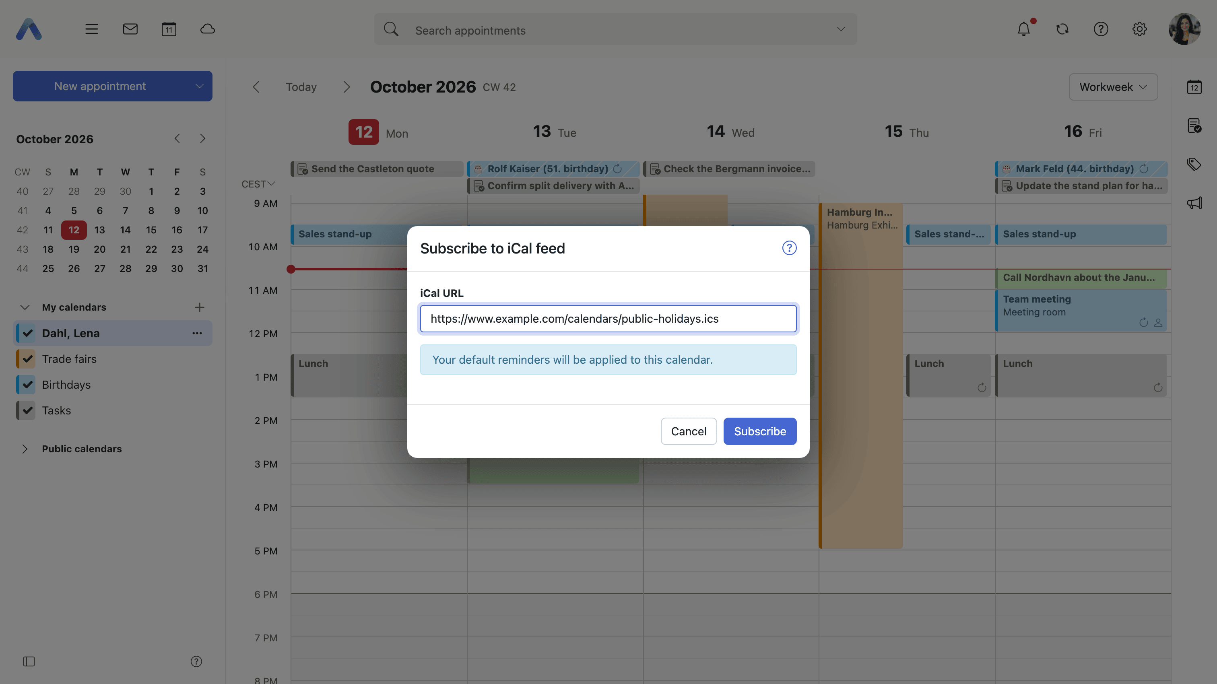
Task: Add a calendar with plus icon
Action: pos(199,307)
